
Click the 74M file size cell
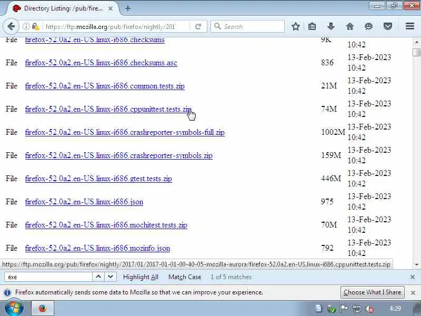click(328, 109)
